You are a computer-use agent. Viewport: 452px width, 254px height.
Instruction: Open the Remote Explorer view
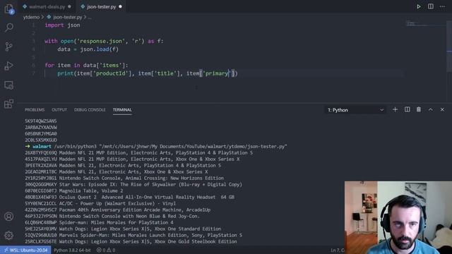coord(9,85)
